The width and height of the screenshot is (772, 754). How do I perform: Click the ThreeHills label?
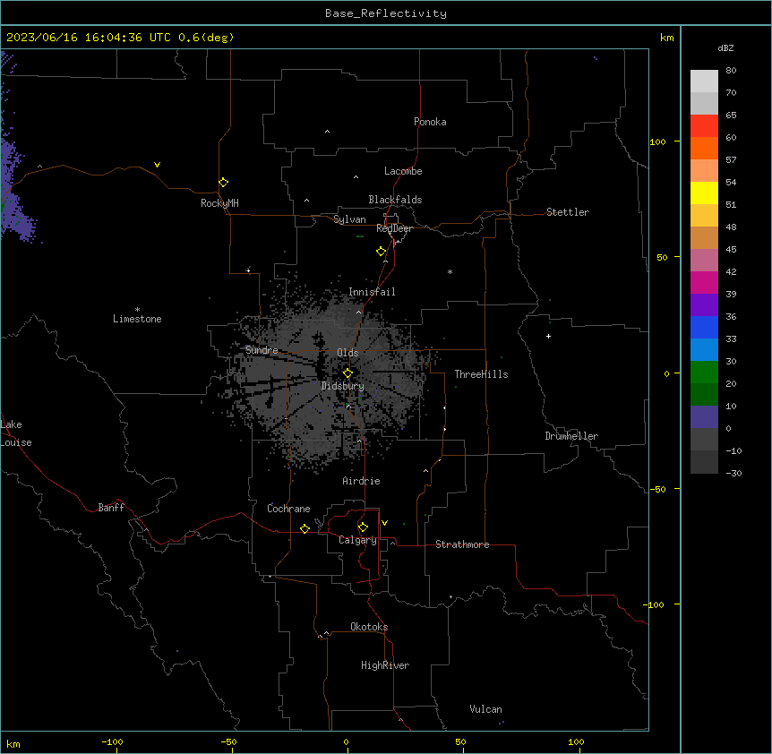tap(481, 374)
